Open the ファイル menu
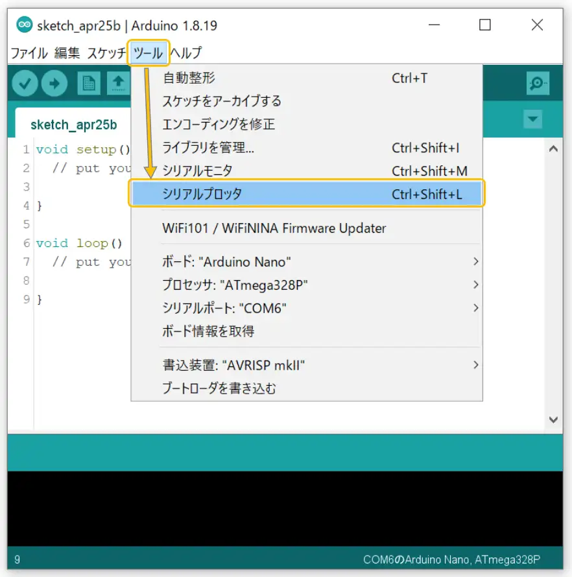 29,53
